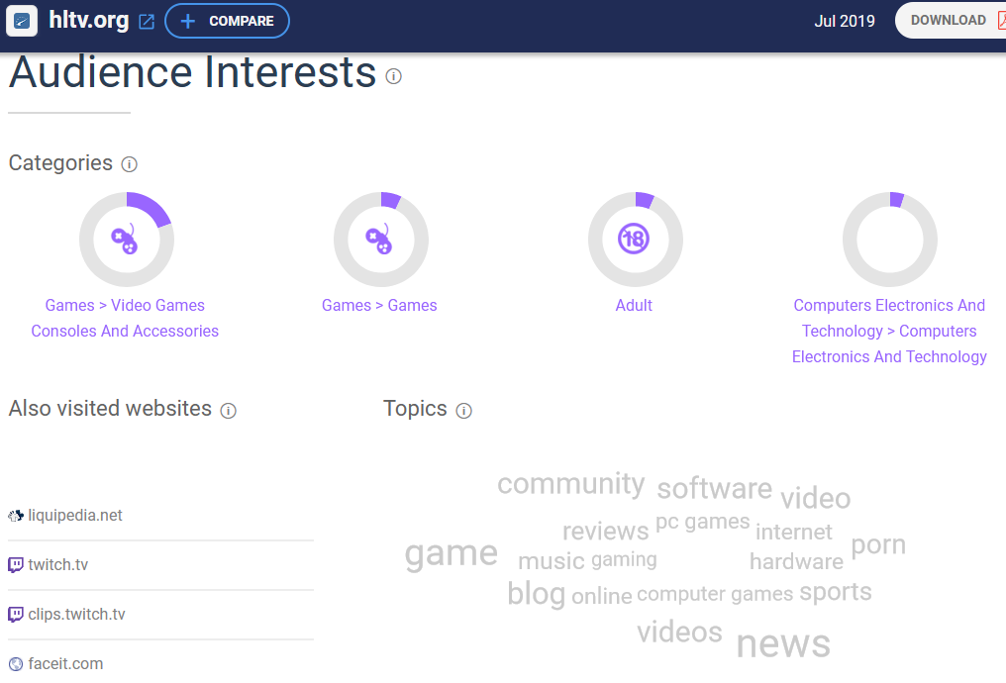Open clips.twitch.tv from visited websites
This screenshot has width=1006, height=683.
(x=76, y=615)
